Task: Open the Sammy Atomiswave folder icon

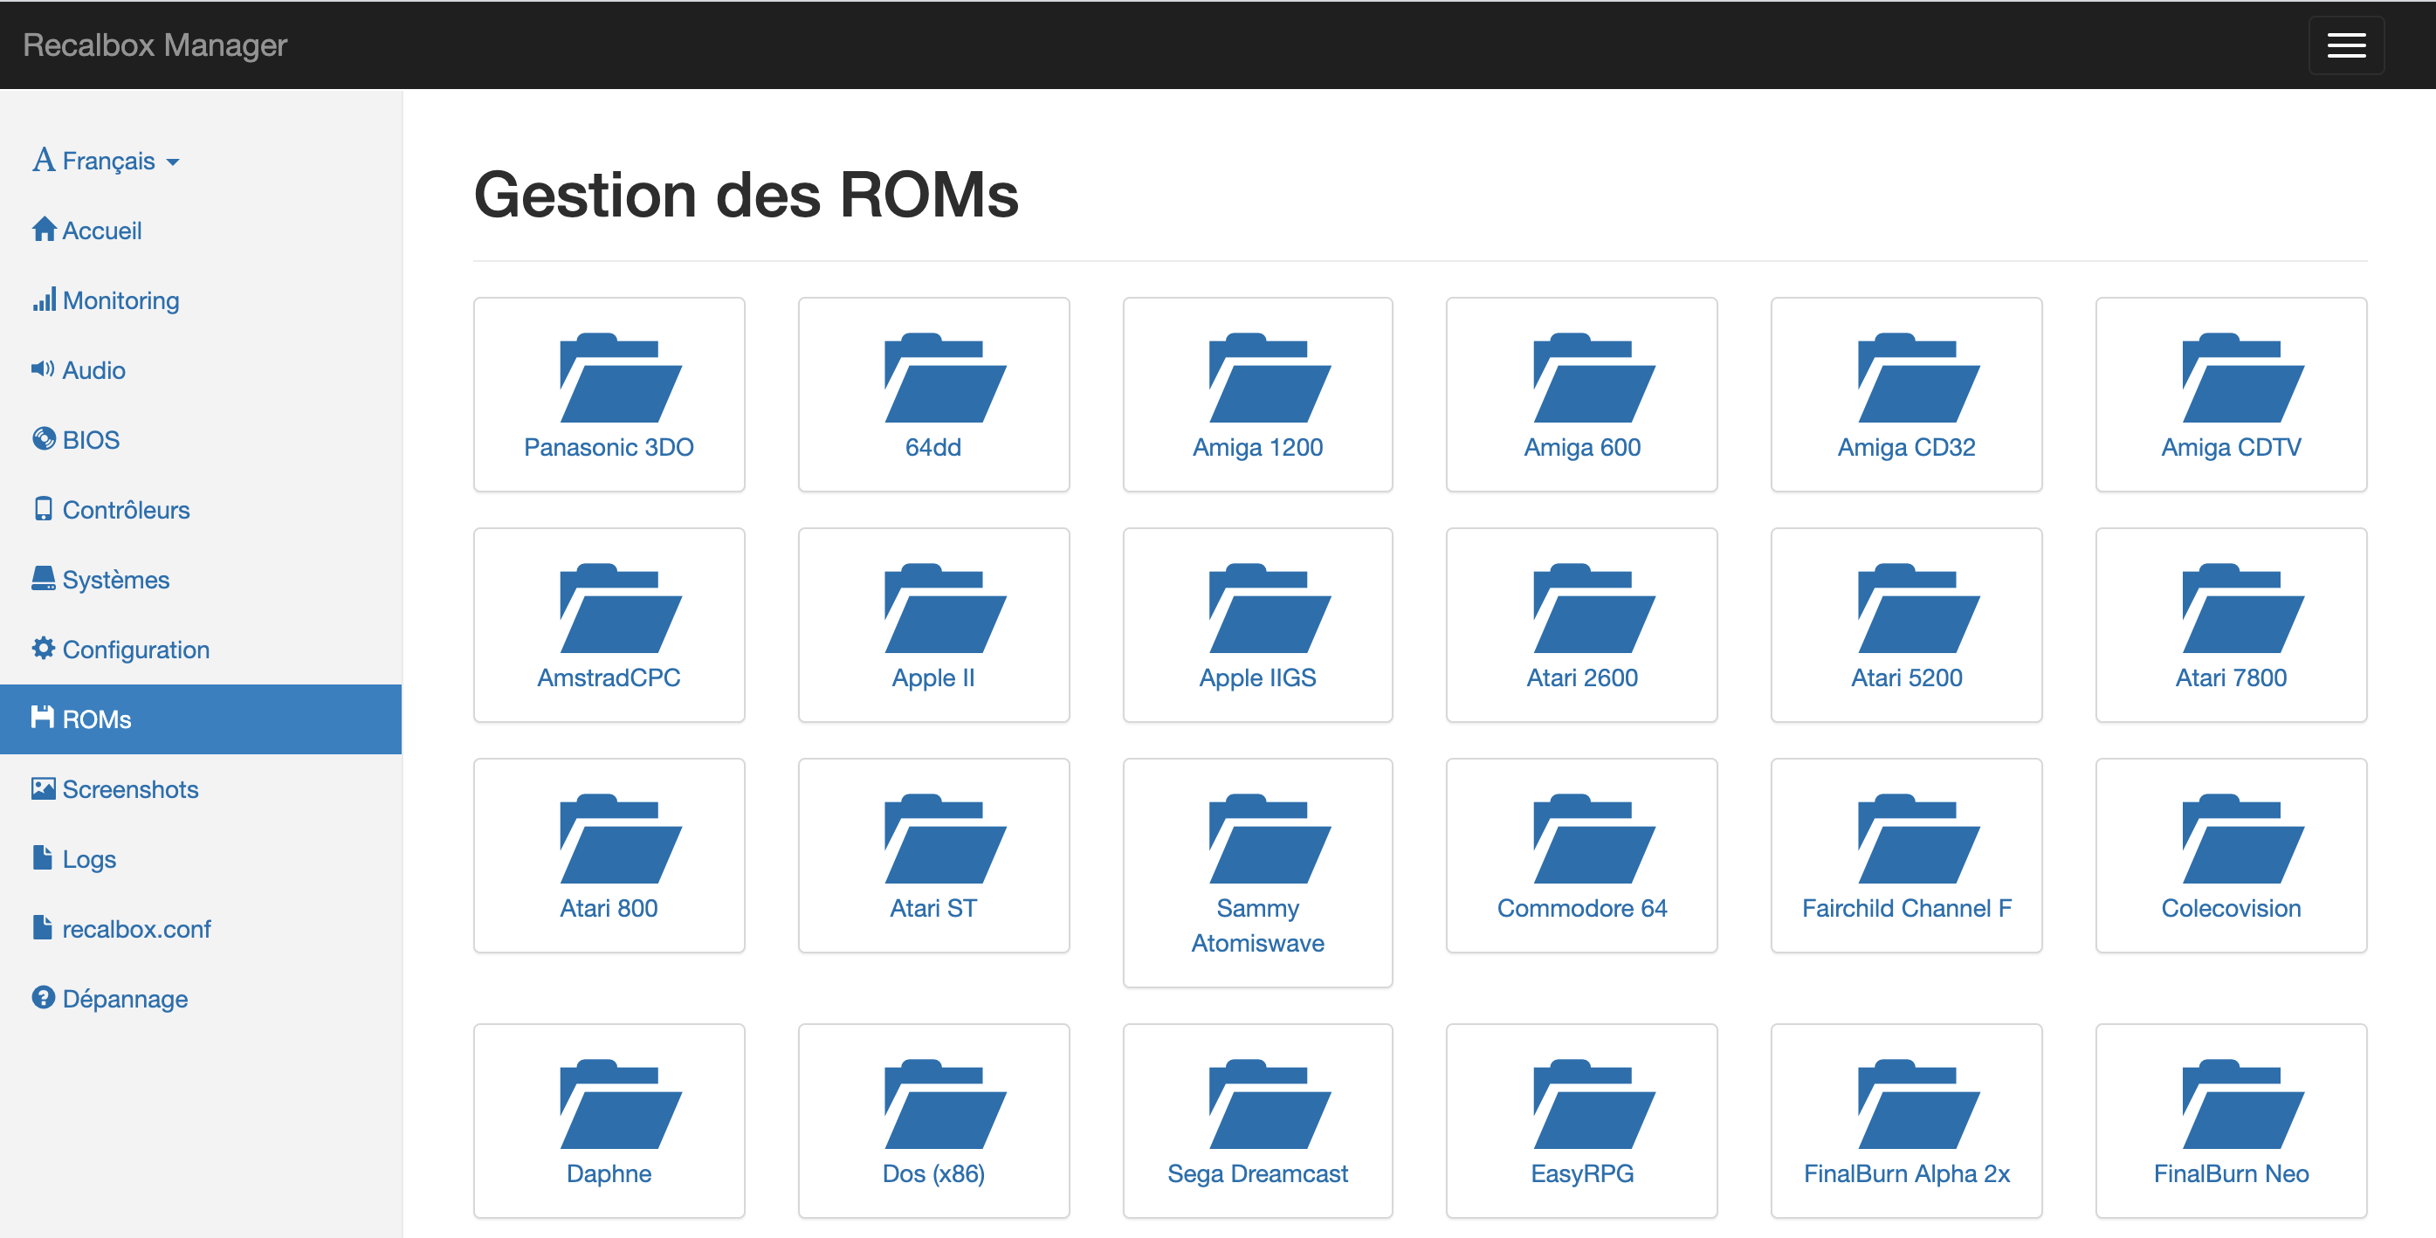Action: 1269,839
